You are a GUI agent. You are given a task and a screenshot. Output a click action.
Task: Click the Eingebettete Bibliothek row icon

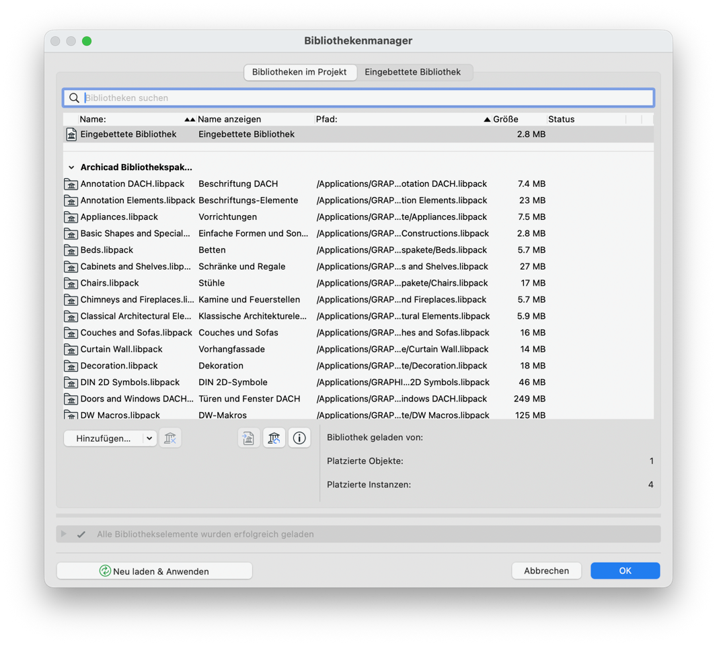[x=71, y=134]
